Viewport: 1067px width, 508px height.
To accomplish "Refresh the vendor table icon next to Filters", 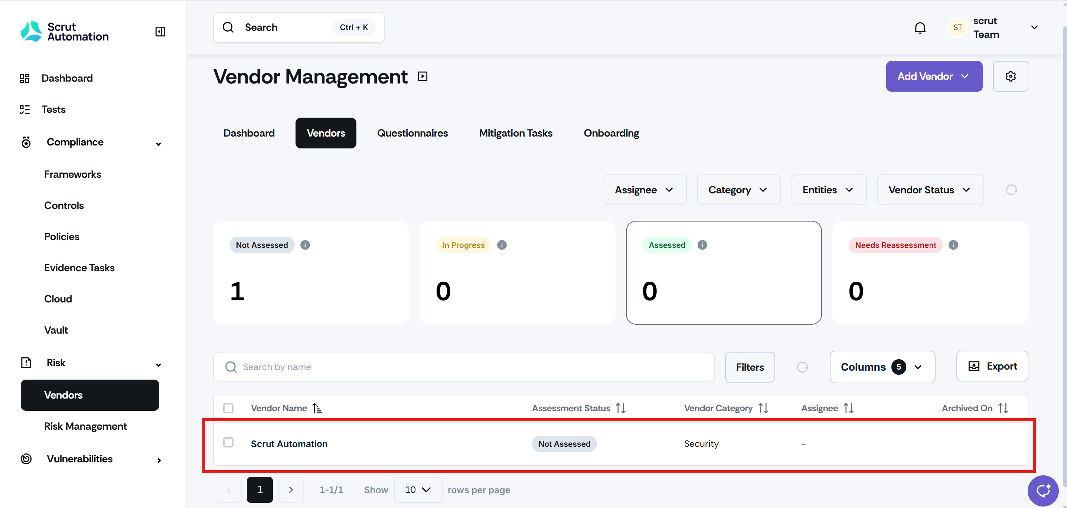I will 802,367.
